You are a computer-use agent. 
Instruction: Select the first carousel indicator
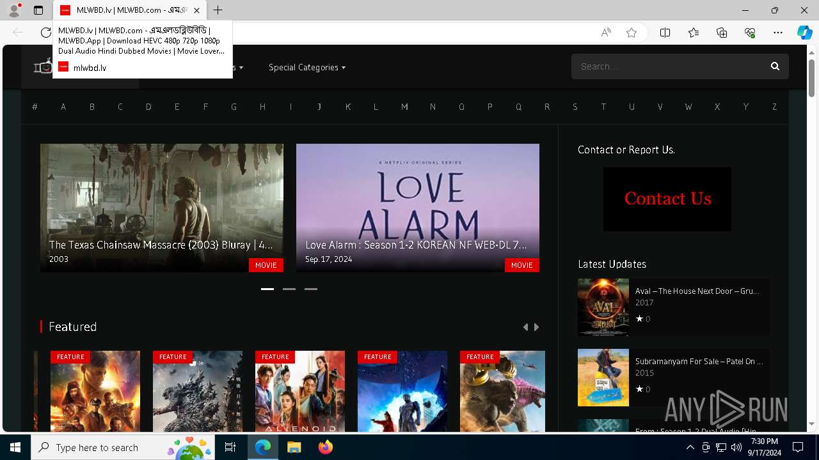(267, 289)
